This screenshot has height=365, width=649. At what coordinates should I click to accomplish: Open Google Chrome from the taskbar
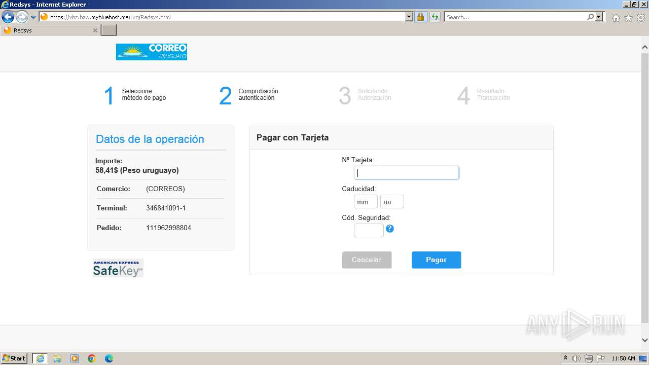coord(92,358)
